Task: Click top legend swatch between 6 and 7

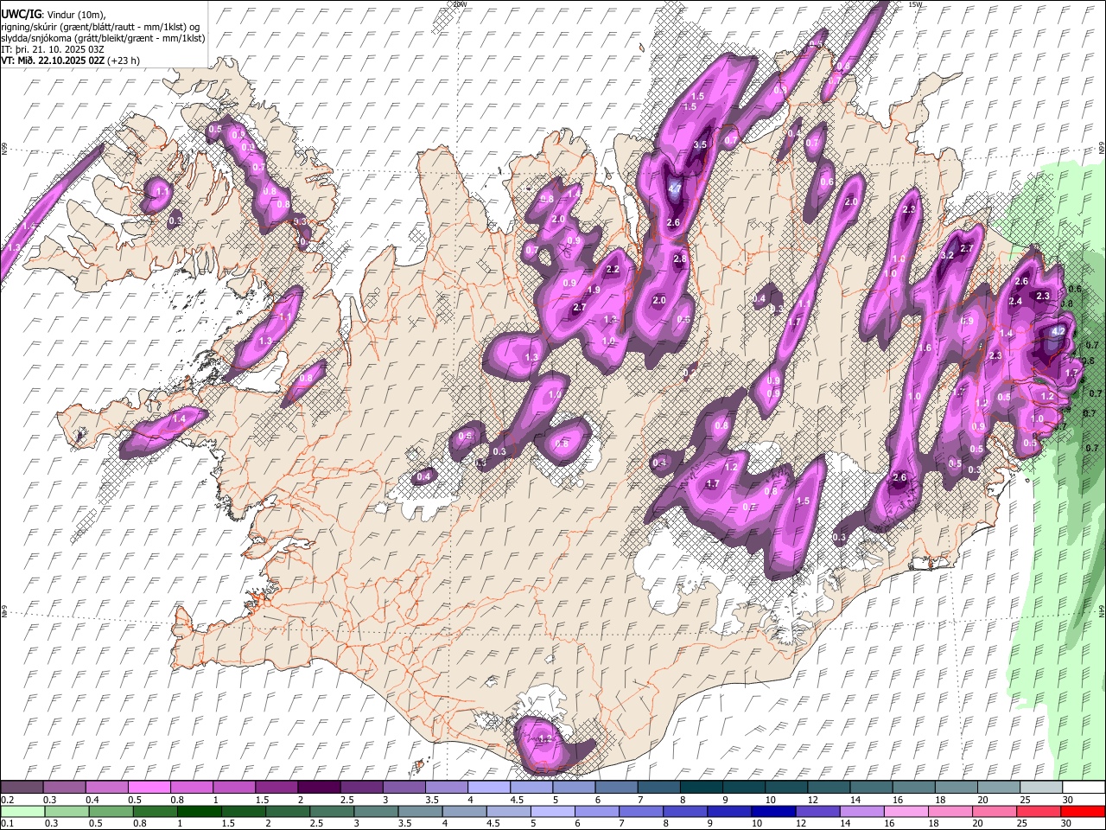Action: tap(616, 787)
